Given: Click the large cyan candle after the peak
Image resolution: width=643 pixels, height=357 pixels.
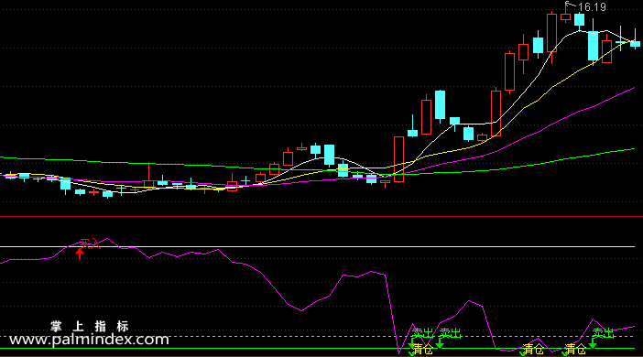Looking at the screenshot, I should 593,46.
